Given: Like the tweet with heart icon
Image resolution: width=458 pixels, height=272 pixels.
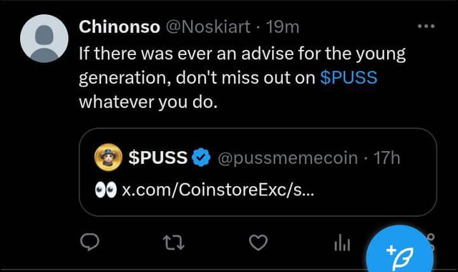Looking at the screenshot, I should click(x=258, y=243).
